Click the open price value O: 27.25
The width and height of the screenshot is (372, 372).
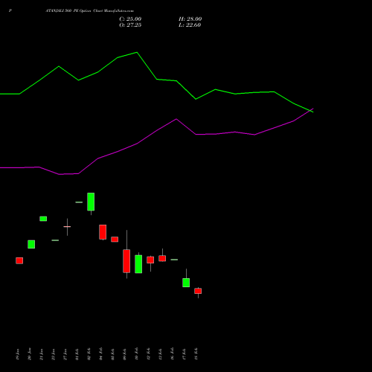click(x=130, y=25)
